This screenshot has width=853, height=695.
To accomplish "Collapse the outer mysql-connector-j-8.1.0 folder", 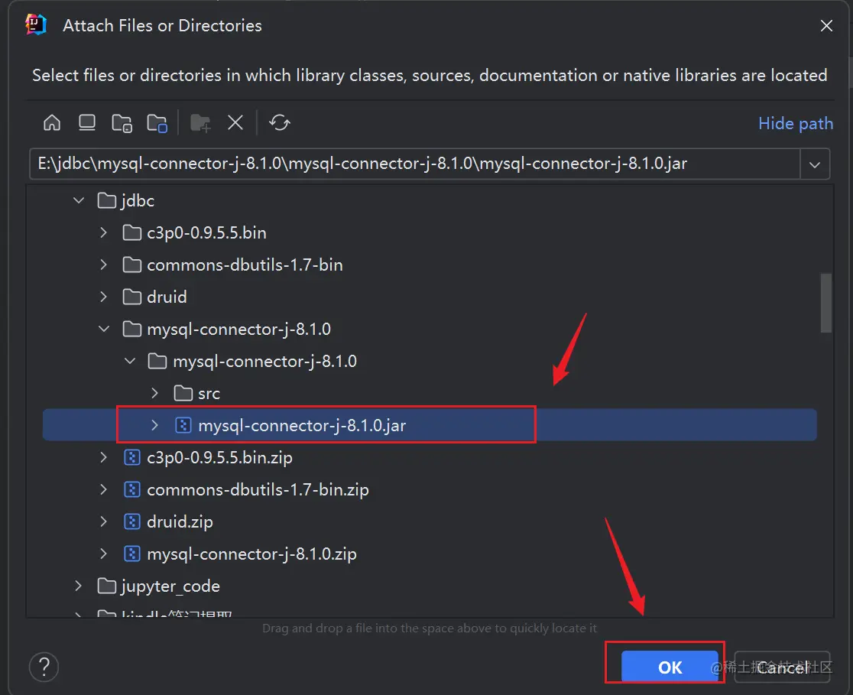I will tap(104, 329).
